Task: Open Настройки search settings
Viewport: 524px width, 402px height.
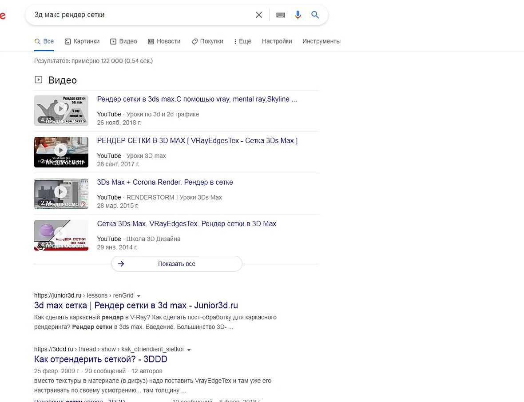Action: pos(277,41)
